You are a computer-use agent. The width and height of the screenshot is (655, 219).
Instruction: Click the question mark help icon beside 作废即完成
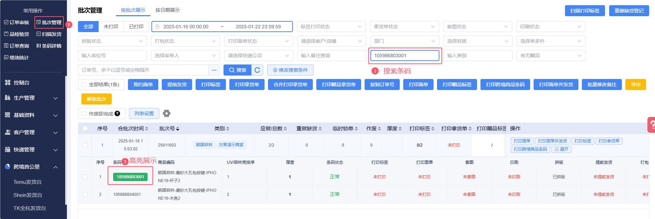[118, 113]
